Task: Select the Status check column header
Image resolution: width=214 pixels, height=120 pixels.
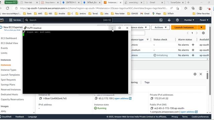Action: 160,39
